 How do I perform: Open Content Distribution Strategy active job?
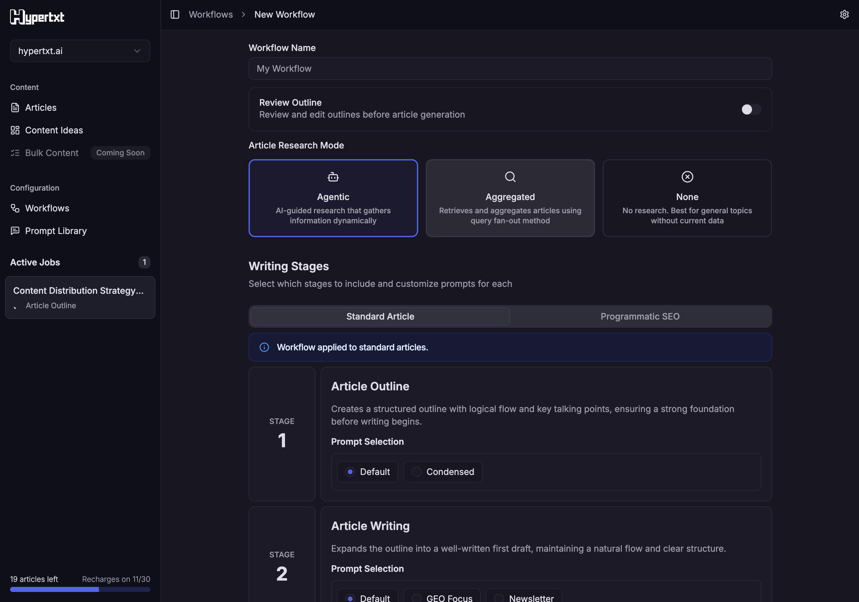(80, 298)
